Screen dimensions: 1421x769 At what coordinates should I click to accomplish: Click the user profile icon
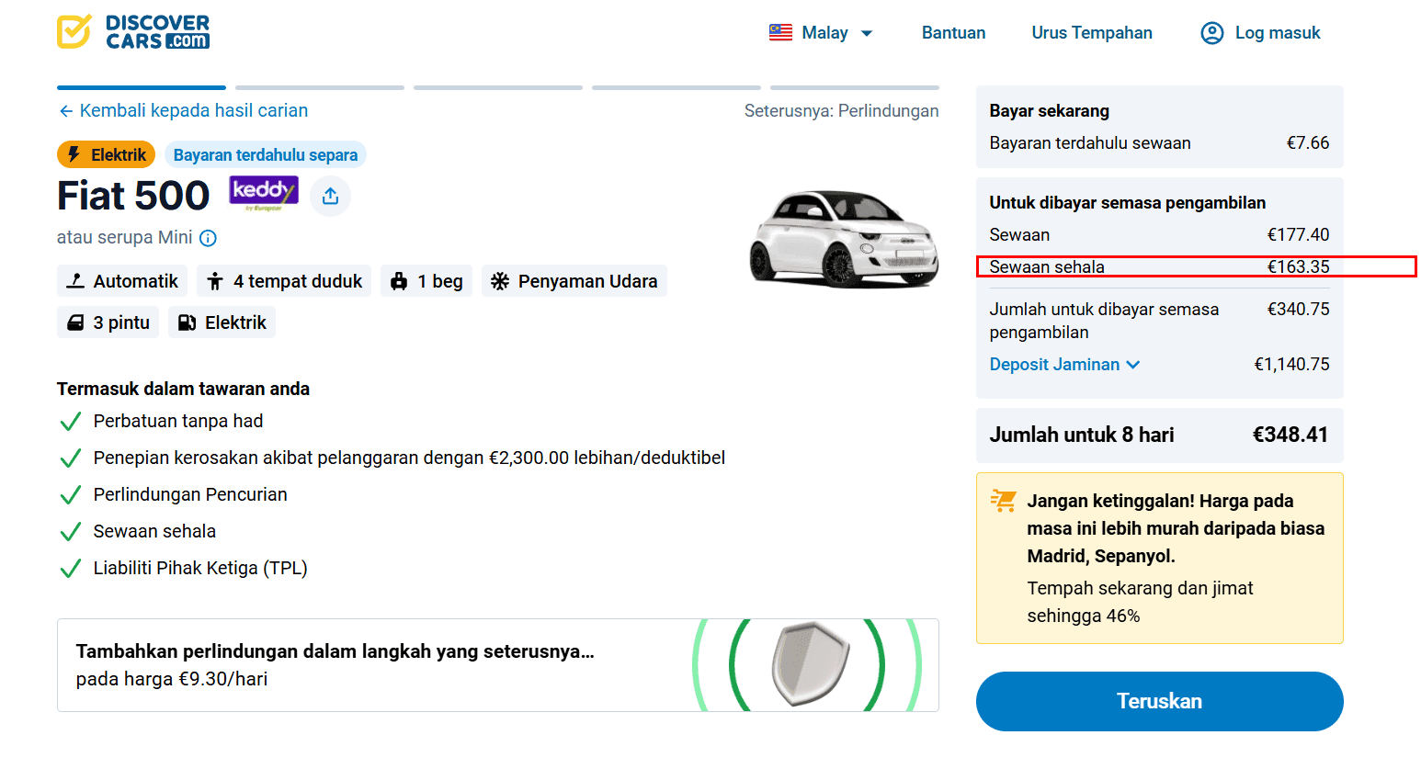(1212, 33)
